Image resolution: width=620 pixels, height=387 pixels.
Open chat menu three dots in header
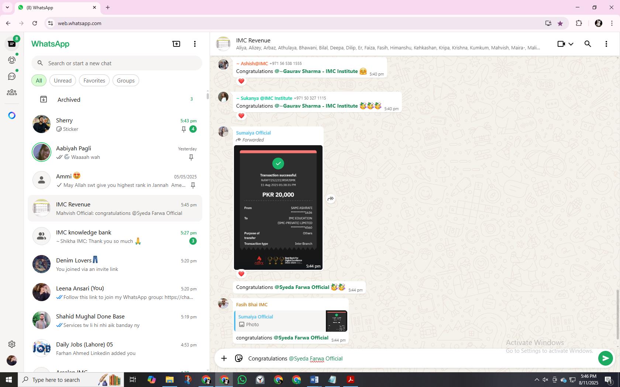click(606, 44)
